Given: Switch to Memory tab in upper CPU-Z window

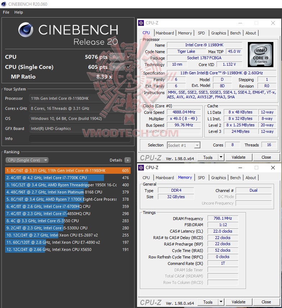Looking at the screenshot, I should coord(185,33).
